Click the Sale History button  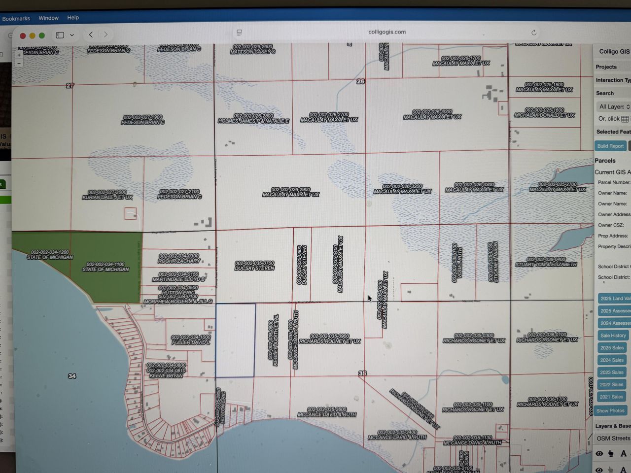pos(613,336)
